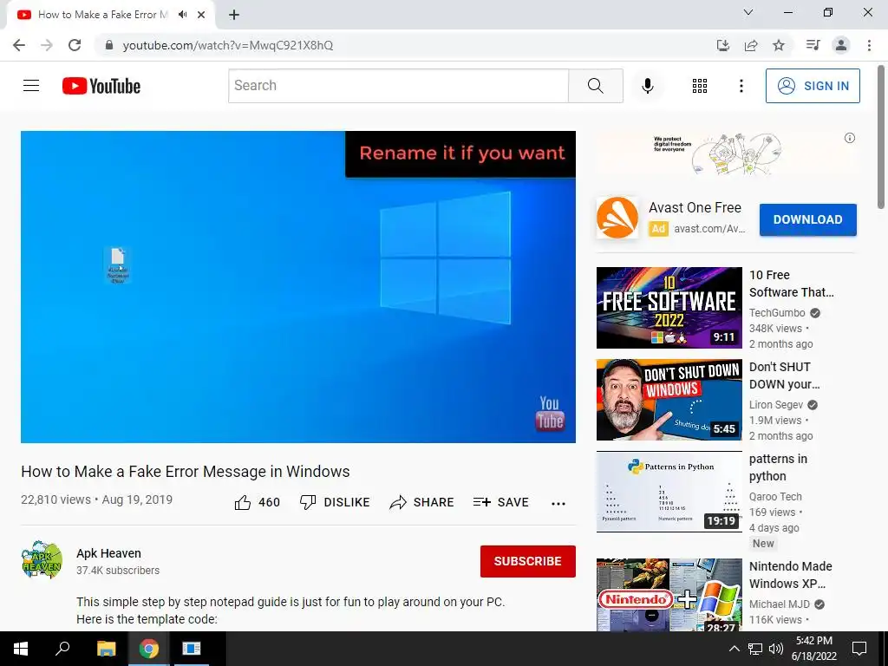
Task: Open the Apk Heaven channel avatar
Action: pos(42,559)
